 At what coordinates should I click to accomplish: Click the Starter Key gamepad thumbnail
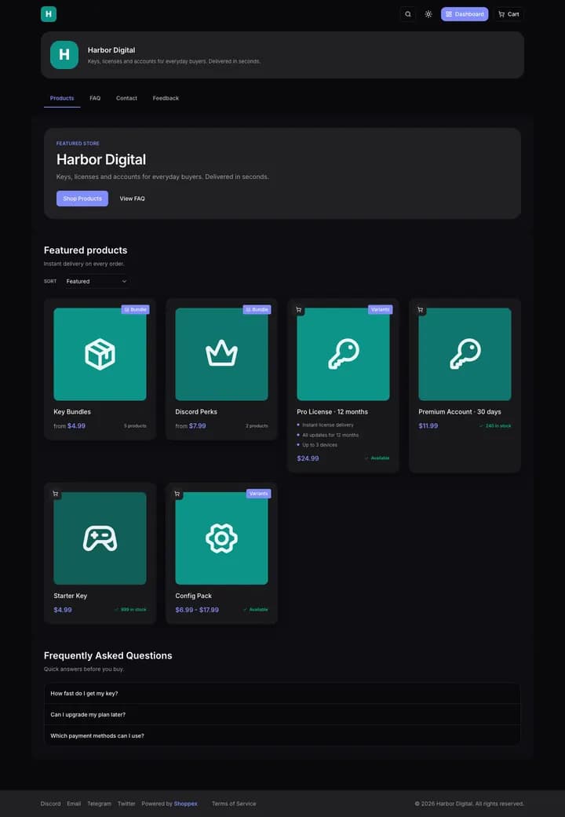(x=100, y=538)
